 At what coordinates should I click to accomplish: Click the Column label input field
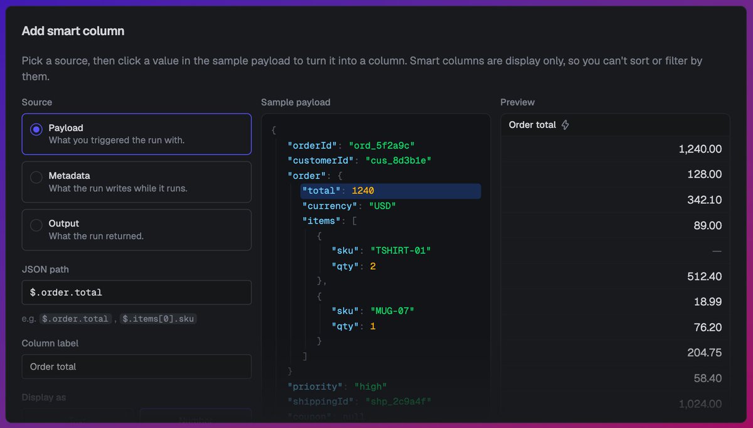click(x=136, y=366)
